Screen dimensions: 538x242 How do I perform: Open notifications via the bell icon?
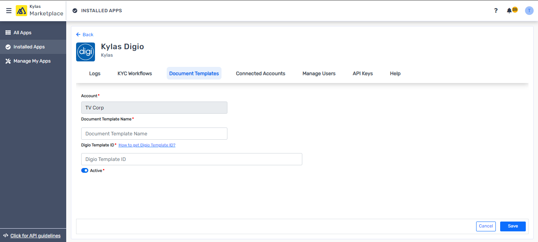coord(509,10)
